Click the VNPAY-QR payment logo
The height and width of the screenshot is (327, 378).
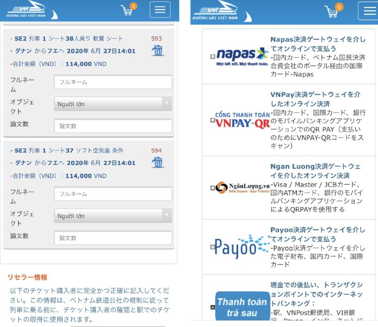tap(242, 121)
